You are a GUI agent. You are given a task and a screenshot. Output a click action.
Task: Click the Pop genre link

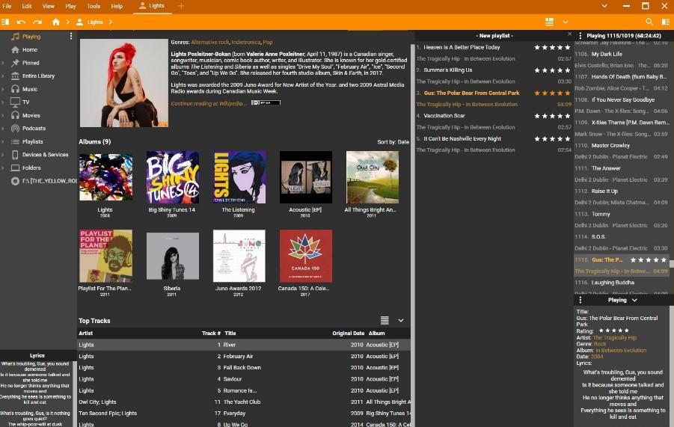268,42
